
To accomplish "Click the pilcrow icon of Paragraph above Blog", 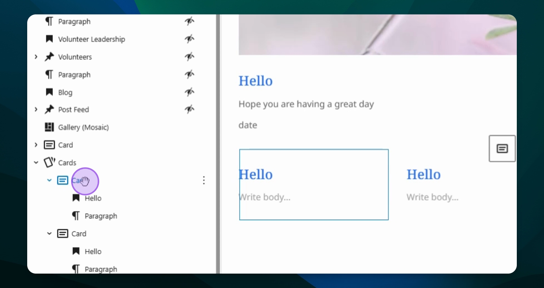I will (x=49, y=75).
